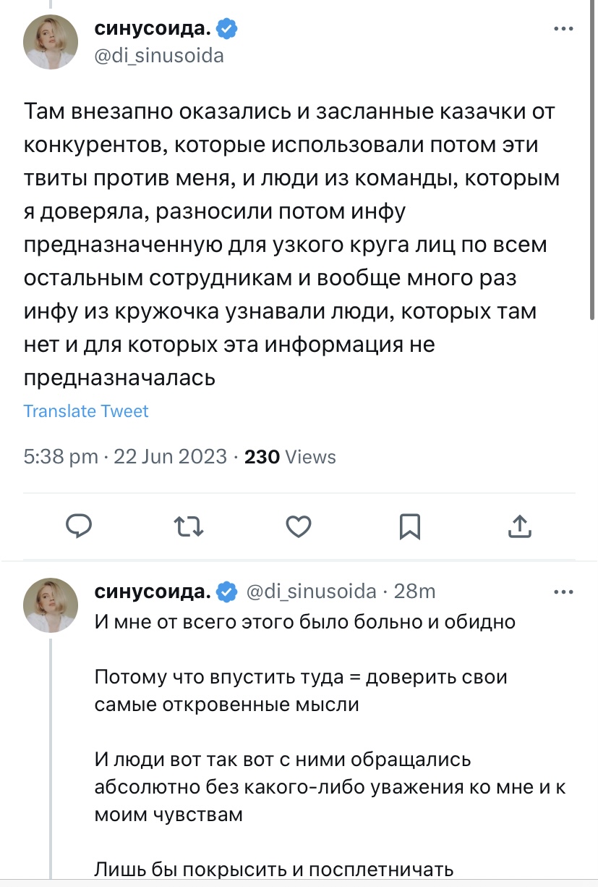The image size is (598, 887).
Task: Open the reply starting with "И мне от всего"
Action: point(304,621)
